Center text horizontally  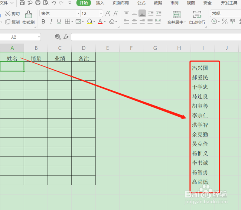134,22
